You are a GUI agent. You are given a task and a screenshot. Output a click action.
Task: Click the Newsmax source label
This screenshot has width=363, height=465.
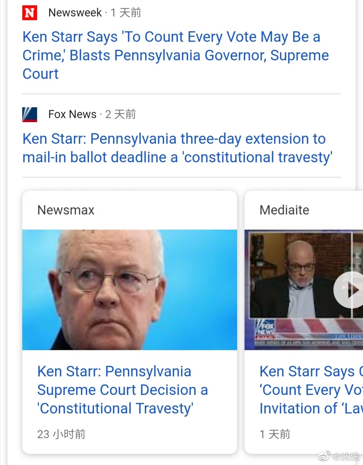tap(66, 210)
